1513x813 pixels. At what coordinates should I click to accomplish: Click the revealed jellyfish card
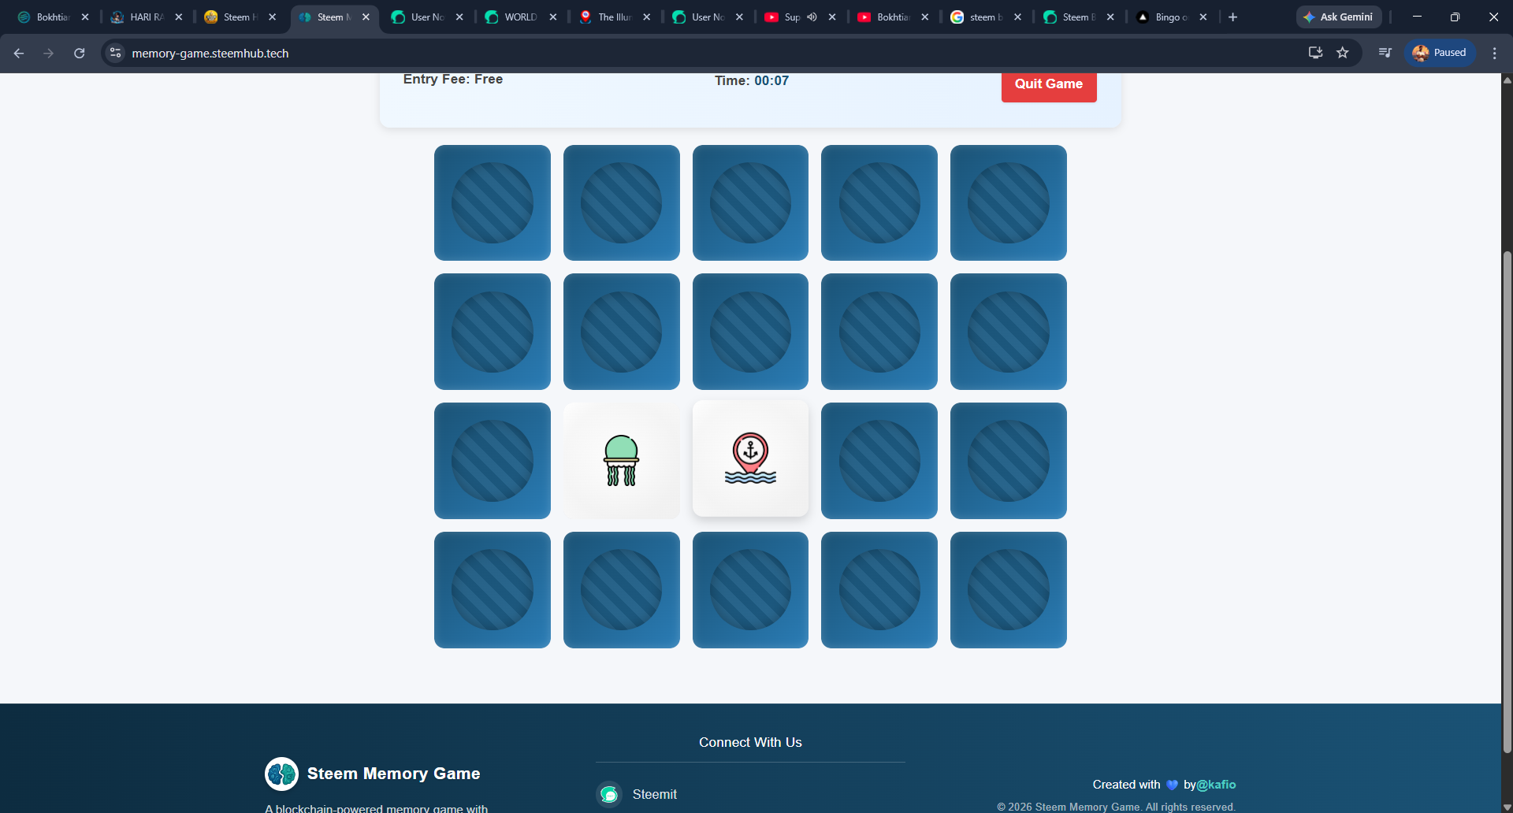[622, 461]
